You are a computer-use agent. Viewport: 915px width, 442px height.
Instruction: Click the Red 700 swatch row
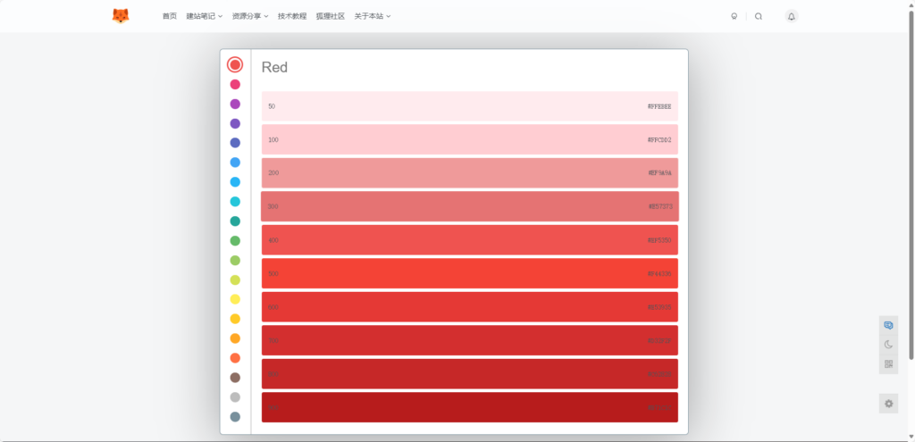click(x=470, y=340)
